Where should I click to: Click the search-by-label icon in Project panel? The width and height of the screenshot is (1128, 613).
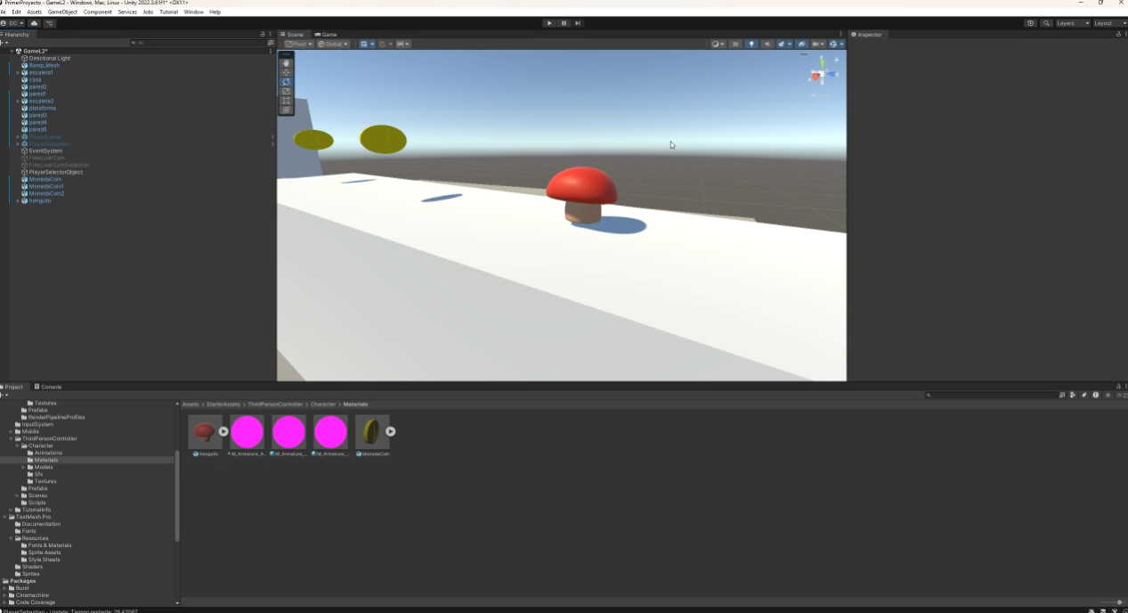click(x=1083, y=395)
